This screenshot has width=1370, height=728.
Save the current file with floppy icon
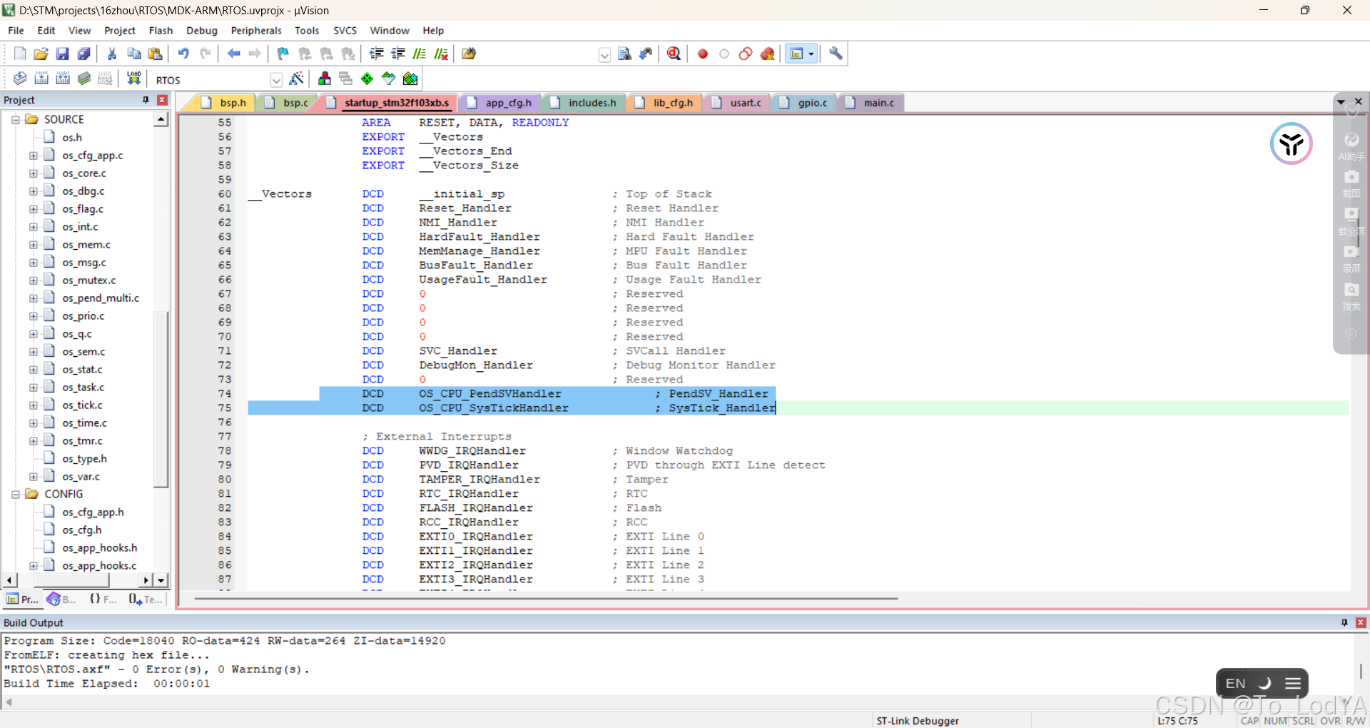coord(63,54)
